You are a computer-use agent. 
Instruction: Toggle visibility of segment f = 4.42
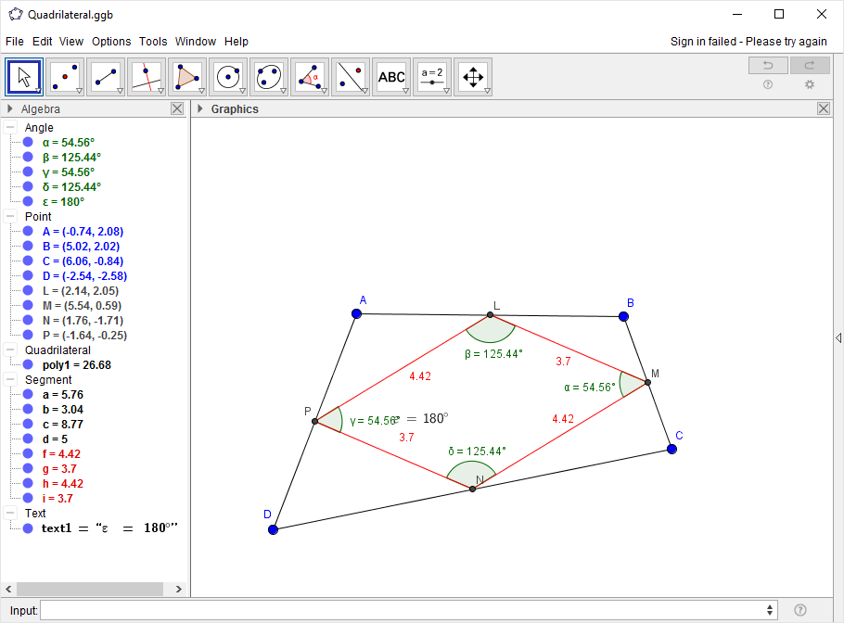(x=28, y=454)
